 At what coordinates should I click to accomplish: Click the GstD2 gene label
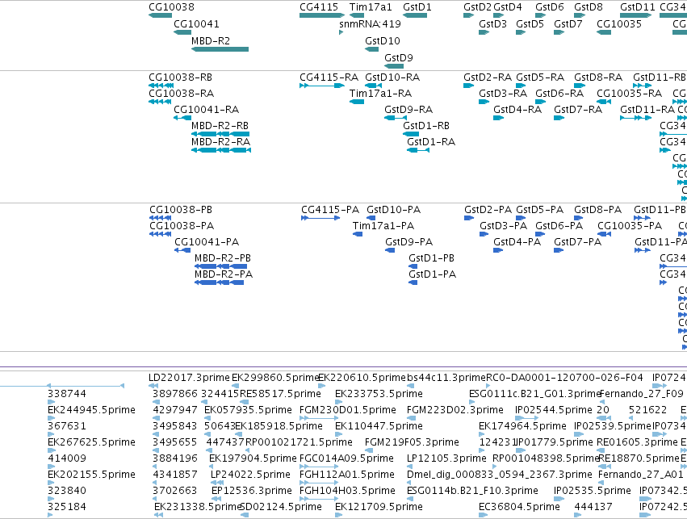tap(478, 7)
